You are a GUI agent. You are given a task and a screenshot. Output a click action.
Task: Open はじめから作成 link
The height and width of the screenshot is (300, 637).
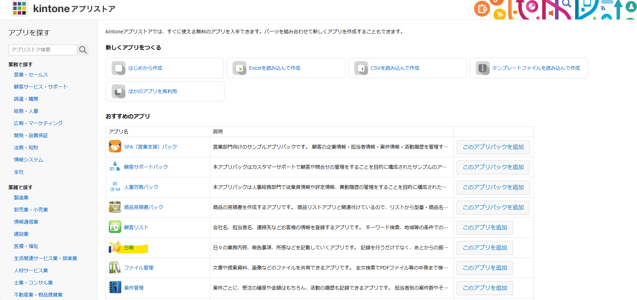point(145,68)
